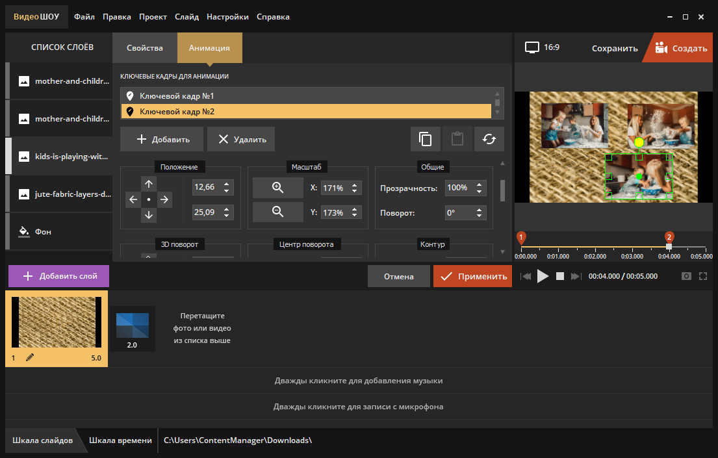Click the timeline playhead handle
This screenshot has width=718, height=458.
(x=669, y=246)
